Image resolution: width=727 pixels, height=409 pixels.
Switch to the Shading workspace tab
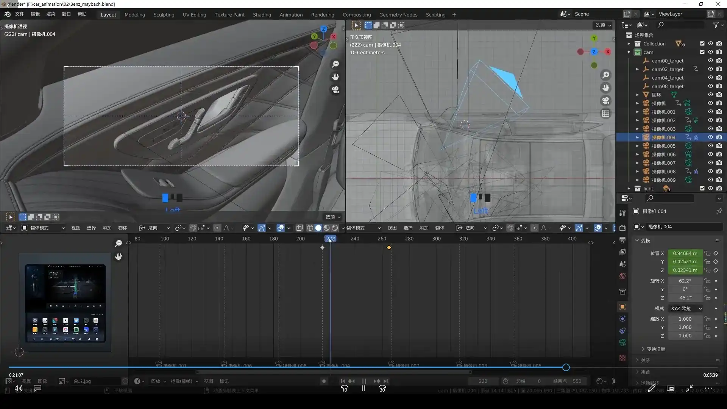coord(262,15)
